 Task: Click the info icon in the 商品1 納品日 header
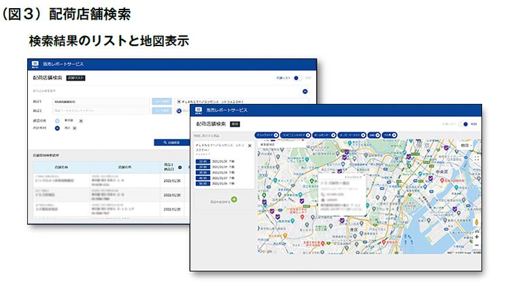[180, 168]
